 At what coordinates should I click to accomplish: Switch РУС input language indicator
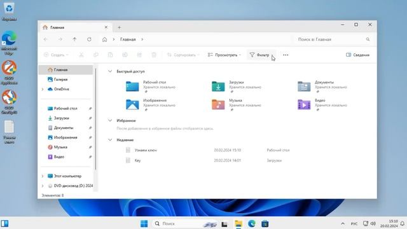[354, 223]
